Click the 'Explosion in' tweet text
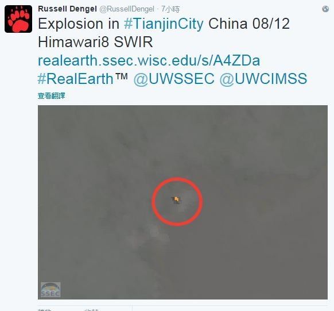Image resolution: width=334 pixels, height=311 pixels. coord(79,24)
